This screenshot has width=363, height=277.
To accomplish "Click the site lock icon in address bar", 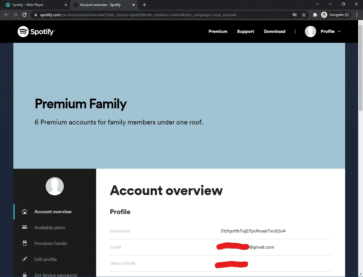I will point(35,15).
